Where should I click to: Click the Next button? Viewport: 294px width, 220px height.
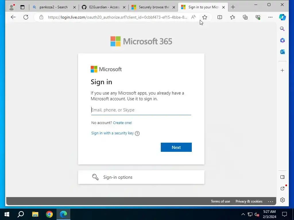click(x=176, y=147)
